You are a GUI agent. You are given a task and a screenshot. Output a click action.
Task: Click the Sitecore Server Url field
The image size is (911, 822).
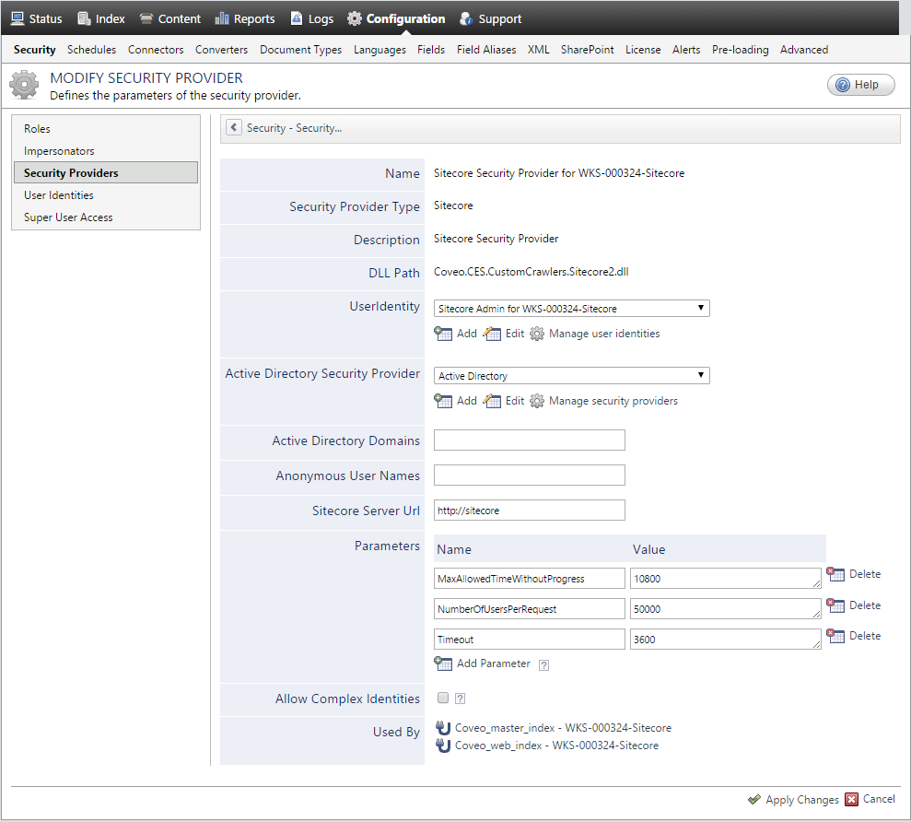click(529, 510)
